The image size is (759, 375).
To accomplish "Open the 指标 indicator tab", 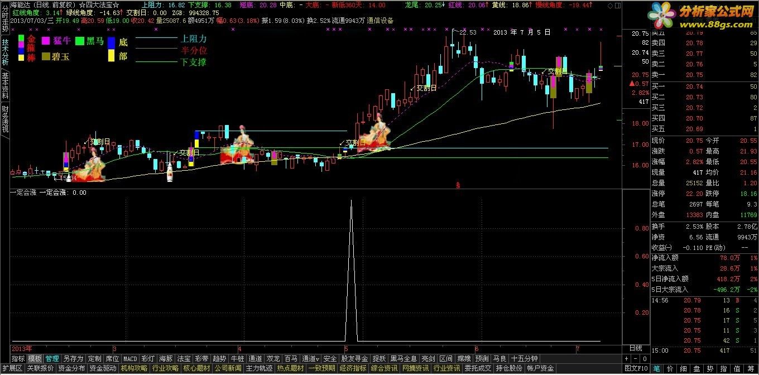I will 18,358.
